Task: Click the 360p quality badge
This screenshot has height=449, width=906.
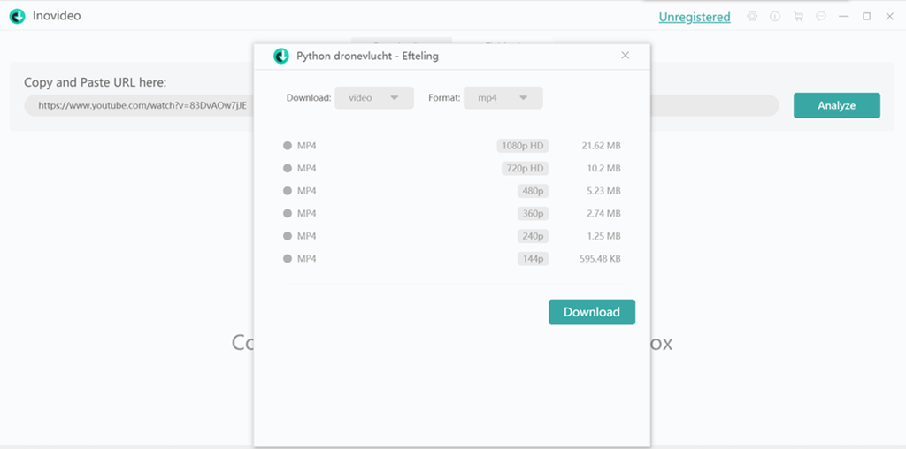Action: click(x=533, y=214)
